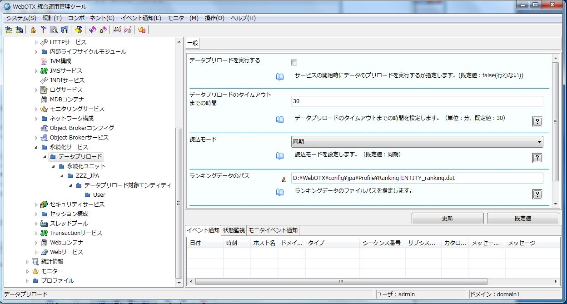Collapse the 永続化サービス tree node

(36, 147)
